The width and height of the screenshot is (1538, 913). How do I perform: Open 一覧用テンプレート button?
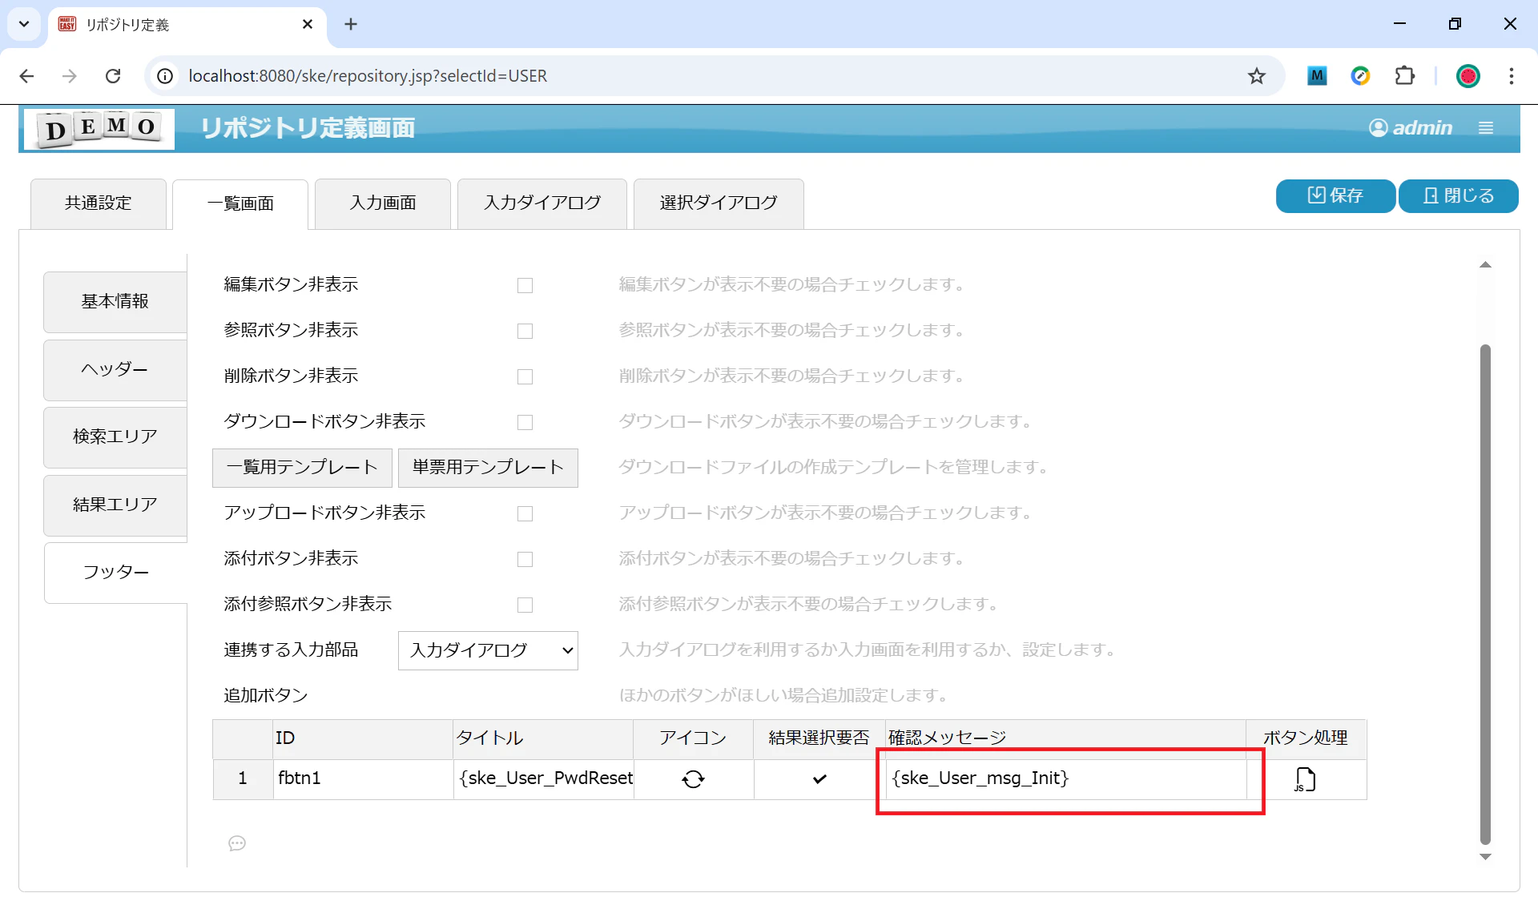click(x=302, y=468)
